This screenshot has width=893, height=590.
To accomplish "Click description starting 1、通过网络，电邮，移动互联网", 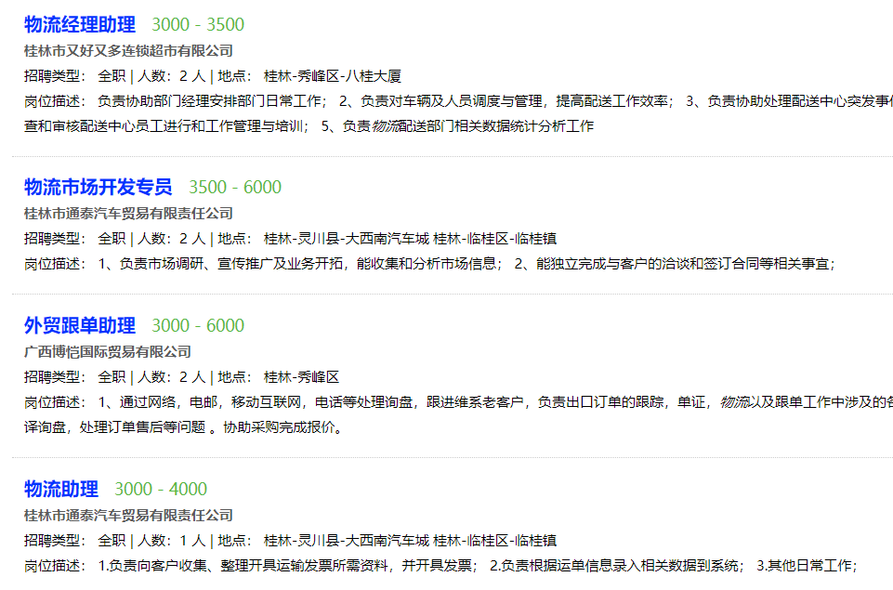I will click(458, 402).
